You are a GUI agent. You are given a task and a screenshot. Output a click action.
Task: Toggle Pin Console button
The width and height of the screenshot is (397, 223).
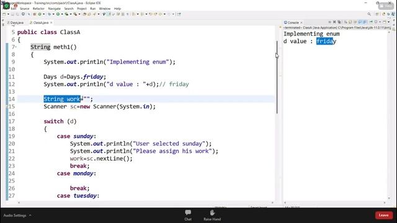(371, 22)
